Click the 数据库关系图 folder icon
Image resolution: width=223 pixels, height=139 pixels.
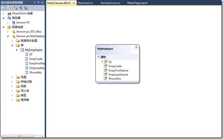18,41
